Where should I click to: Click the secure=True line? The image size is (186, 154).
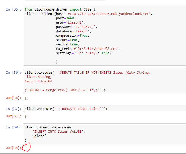point(68,40)
